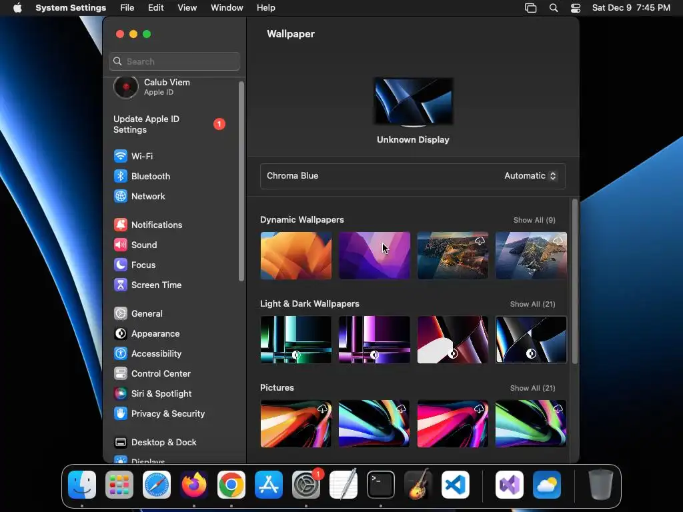Open the Edit menu
Screen dimensions: 683x512
tap(155, 8)
